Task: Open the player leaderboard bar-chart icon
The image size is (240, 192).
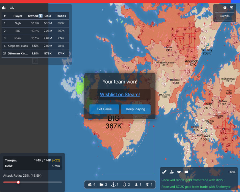Action: pyautogui.click(x=4, y=8)
